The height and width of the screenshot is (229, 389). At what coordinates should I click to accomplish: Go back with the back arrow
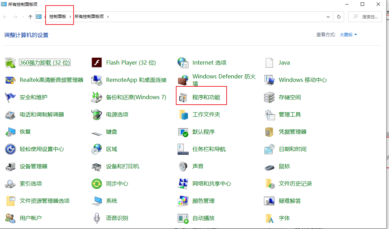coord(5,17)
